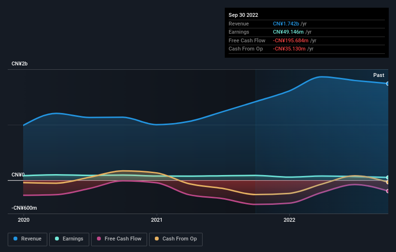396x252 pixels.
Task: Select the 2021 x-axis label
Action: pyautogui.click(x=157, y=220)
